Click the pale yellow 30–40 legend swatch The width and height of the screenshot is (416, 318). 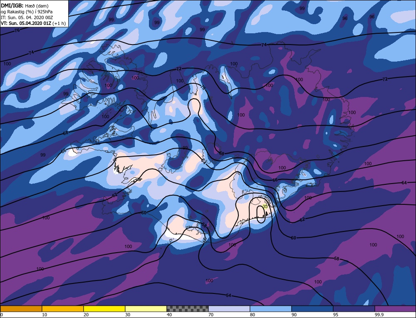146,308
